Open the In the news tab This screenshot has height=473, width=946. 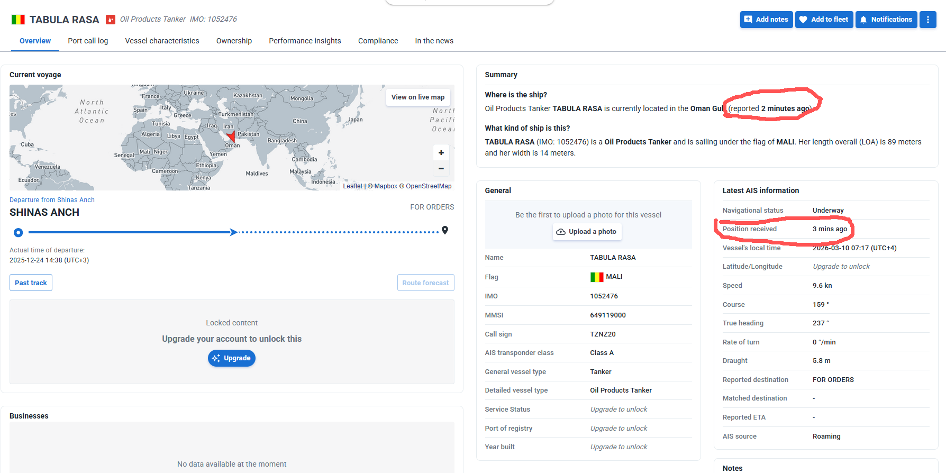(x=434, y=41)
